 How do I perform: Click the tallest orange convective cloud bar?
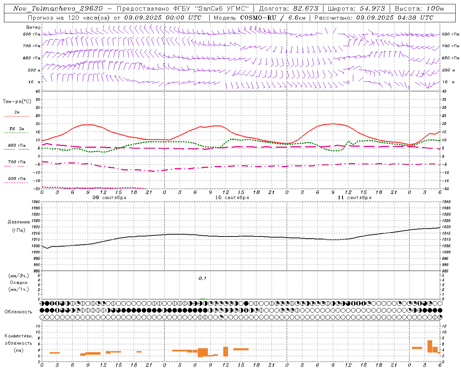[x=430, y=346]
